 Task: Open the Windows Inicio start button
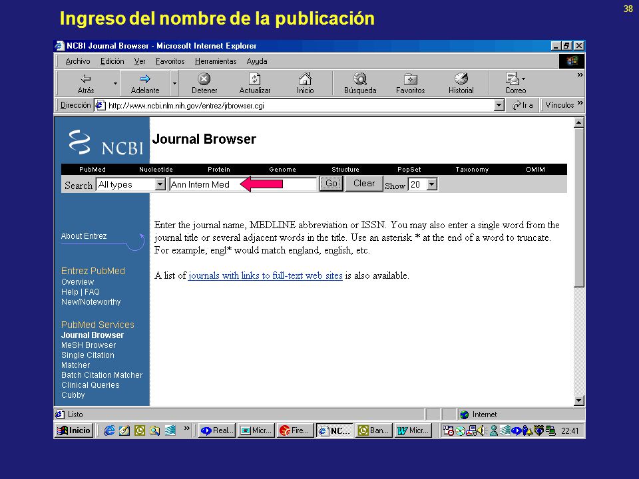click(74, 430)
